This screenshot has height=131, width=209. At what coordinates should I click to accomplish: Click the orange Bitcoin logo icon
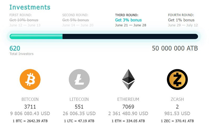30,79
